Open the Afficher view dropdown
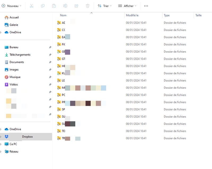 point(127,6)
